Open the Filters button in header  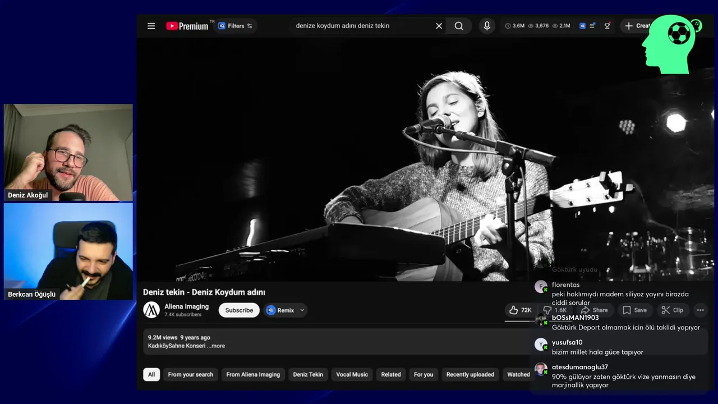tap(235, 26)
